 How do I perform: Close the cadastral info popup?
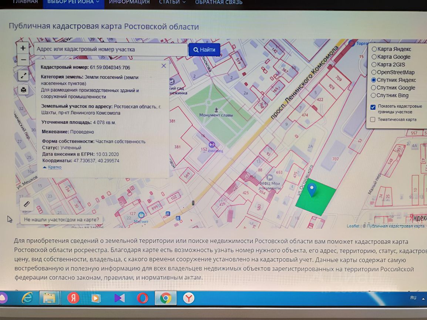click(x=164, y=66)
